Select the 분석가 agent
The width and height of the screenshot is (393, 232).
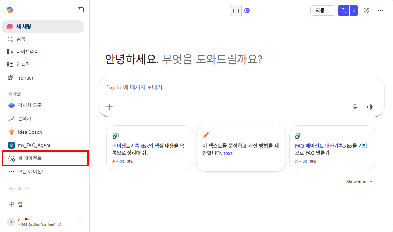[43, 119]
